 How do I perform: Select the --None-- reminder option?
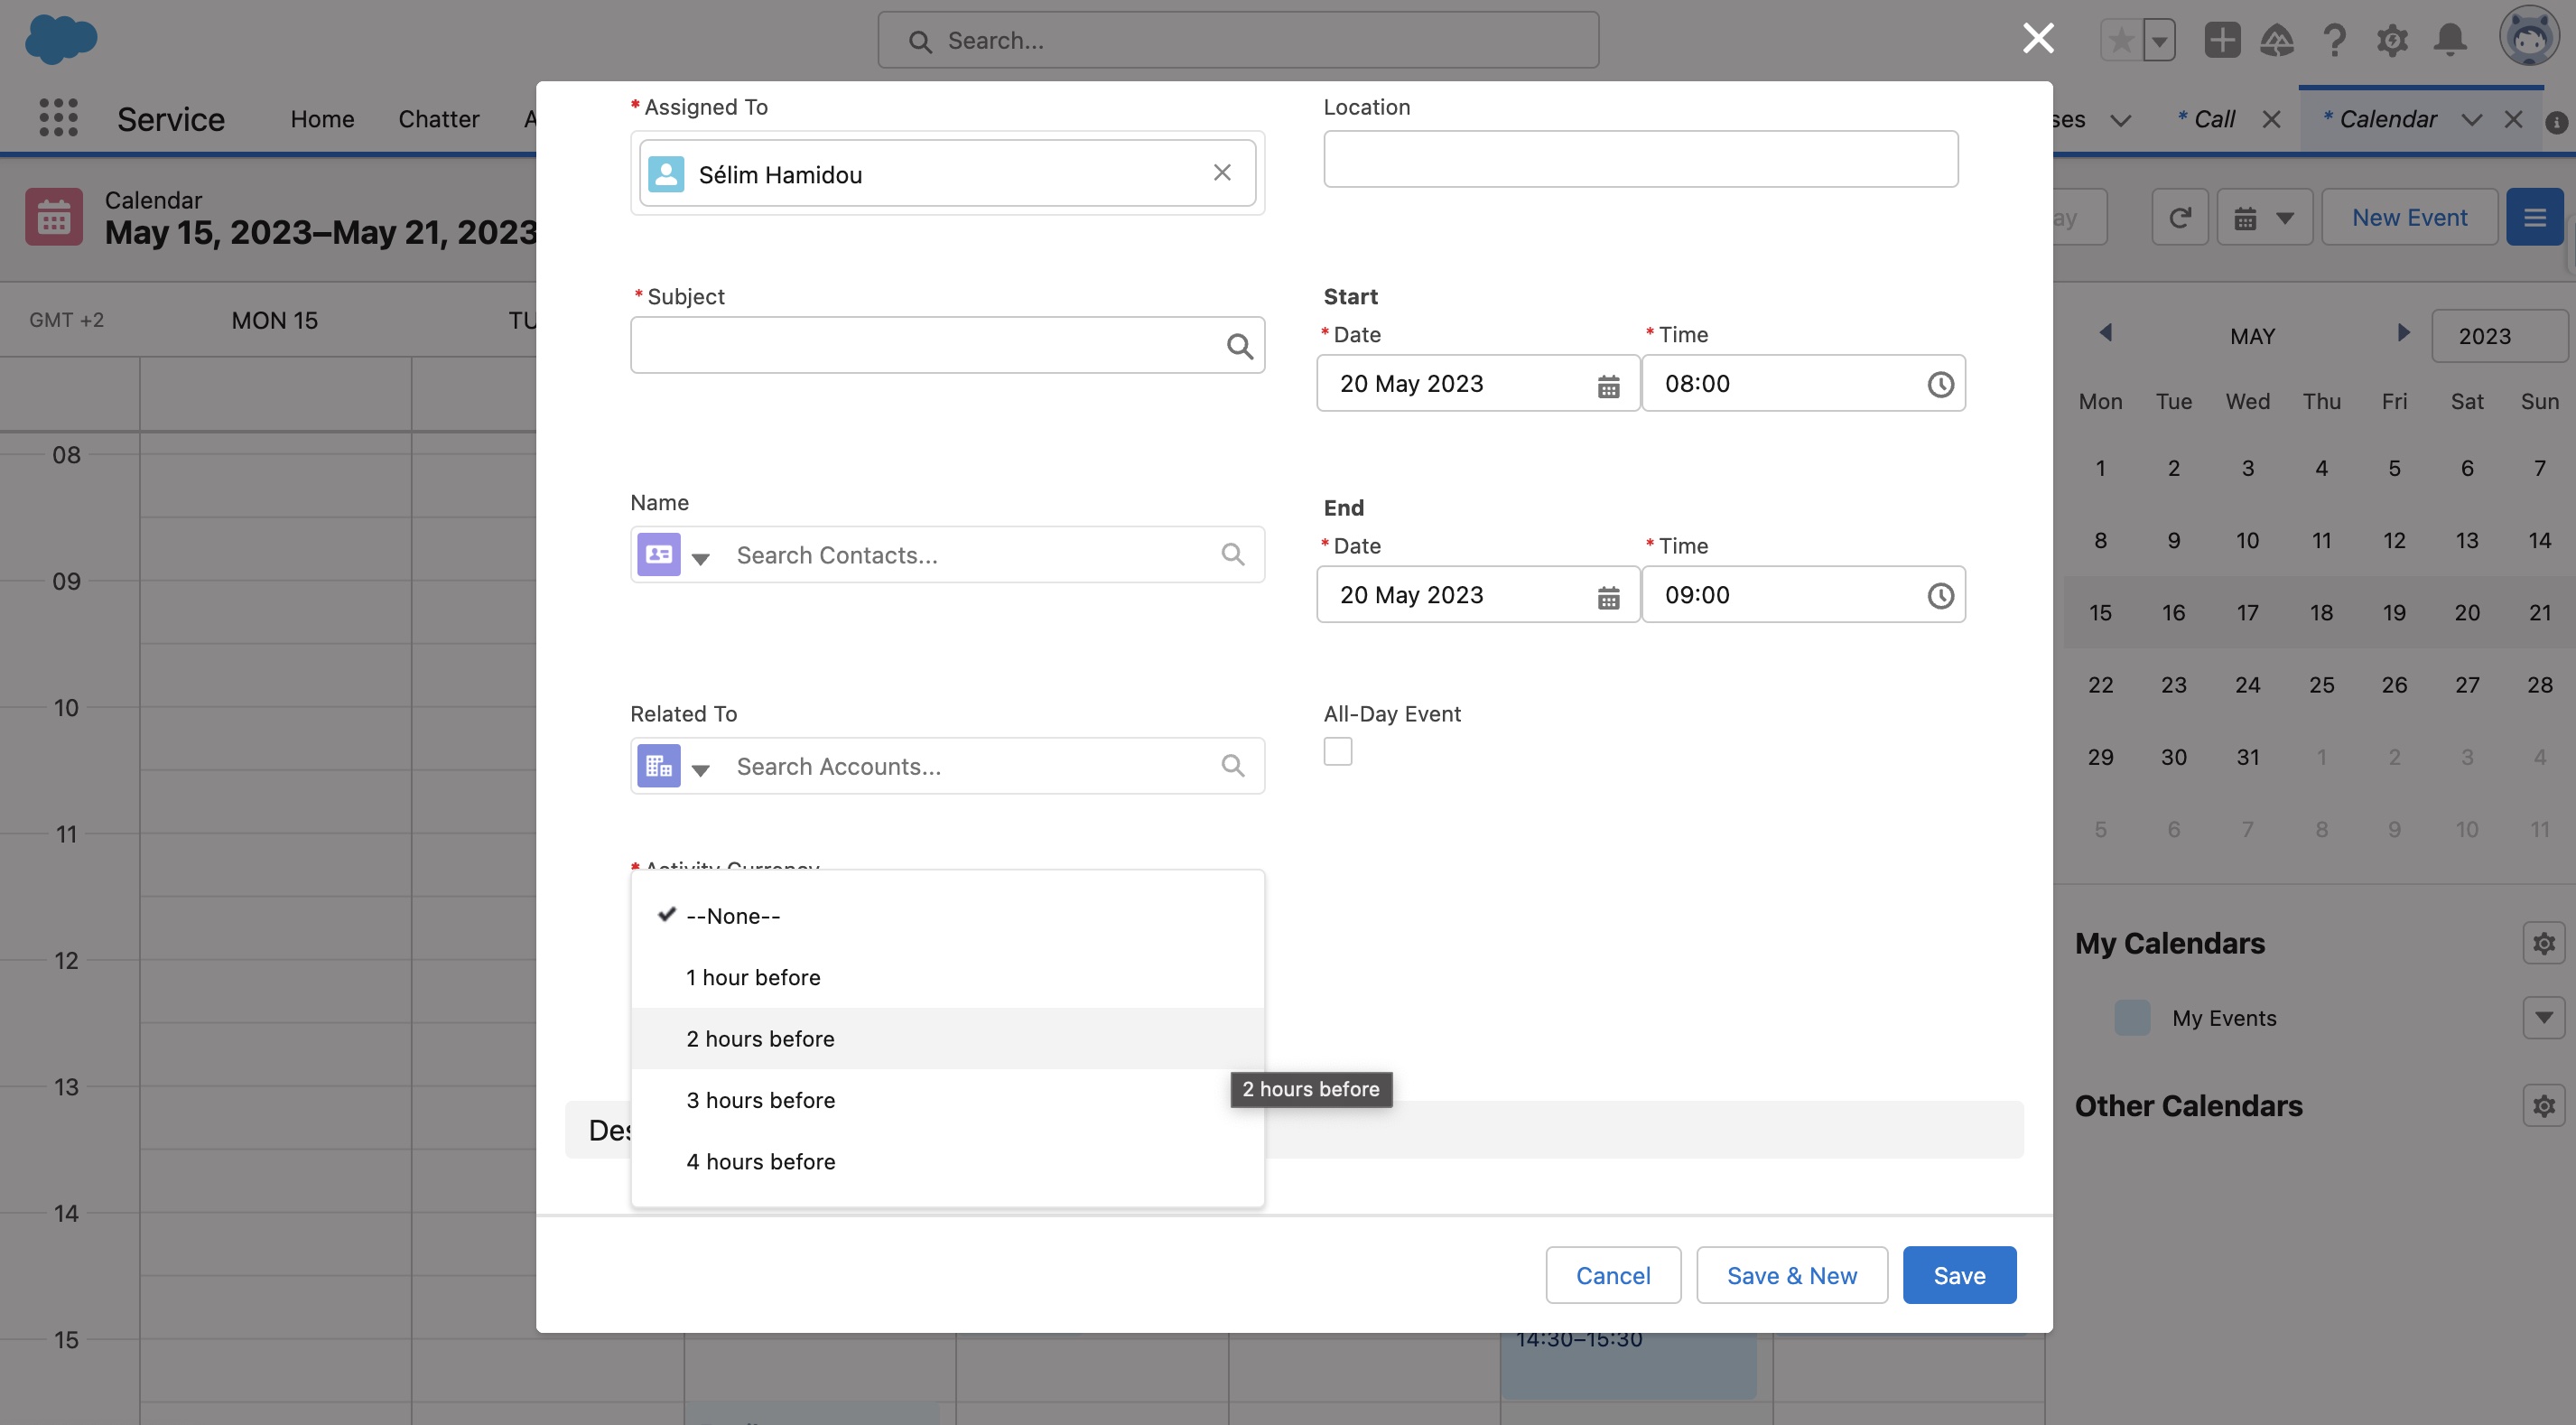[947, 916]
